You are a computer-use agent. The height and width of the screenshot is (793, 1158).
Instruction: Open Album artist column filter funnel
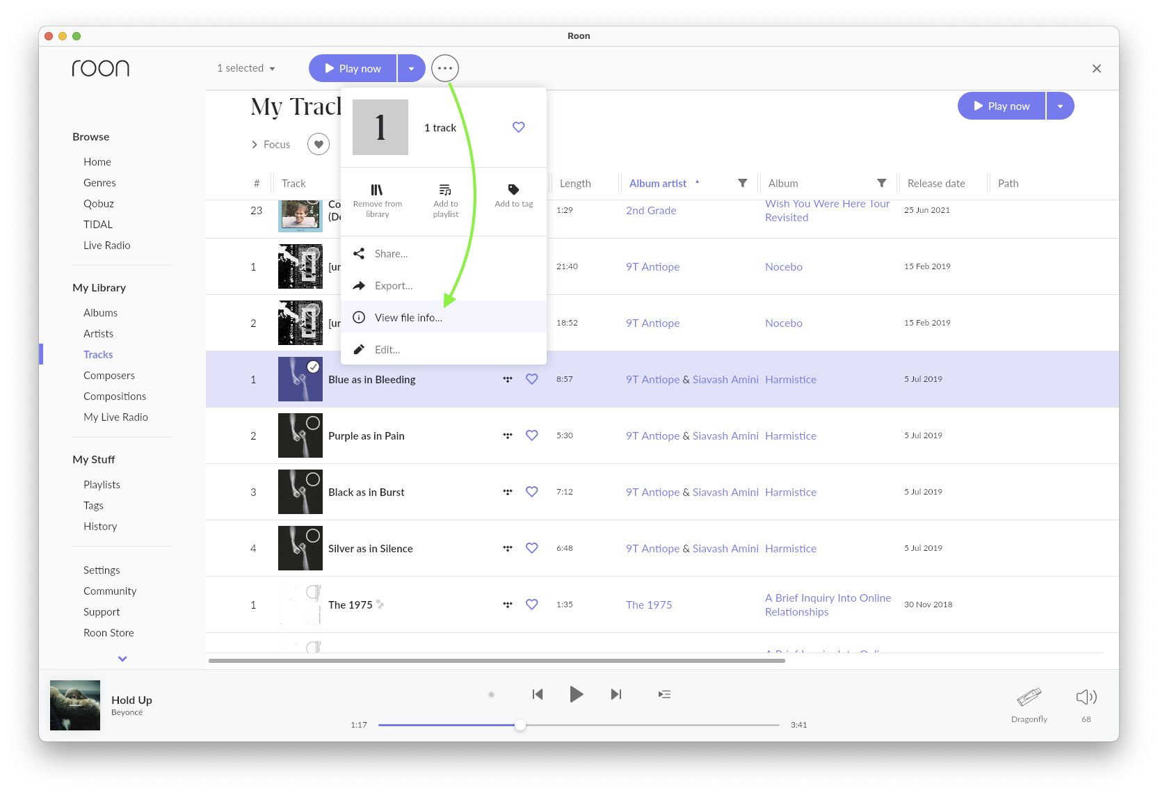[743, 183]
